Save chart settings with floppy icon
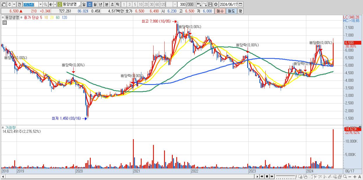The width and height of the screenshot is (363, 180). coord(210,4)
